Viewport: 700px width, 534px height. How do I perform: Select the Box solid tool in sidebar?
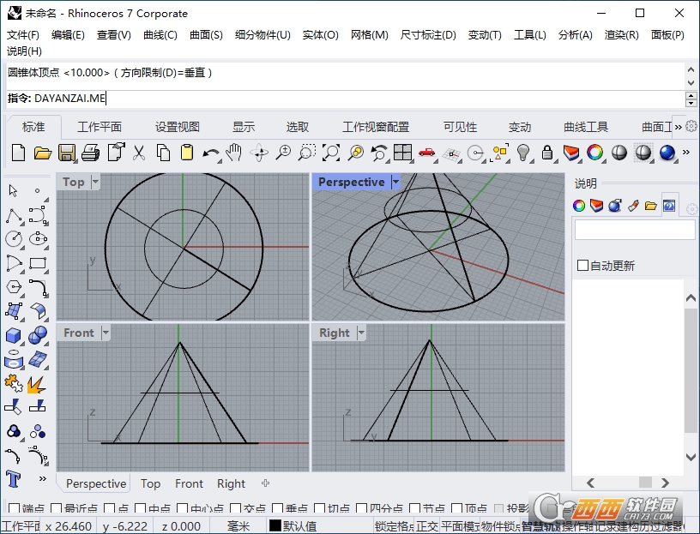(14, 335)
